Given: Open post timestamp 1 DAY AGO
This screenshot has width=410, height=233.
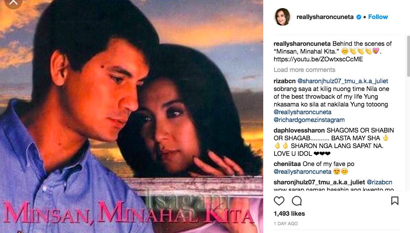Looking at the screenshot, I should (x=285, y=223).
